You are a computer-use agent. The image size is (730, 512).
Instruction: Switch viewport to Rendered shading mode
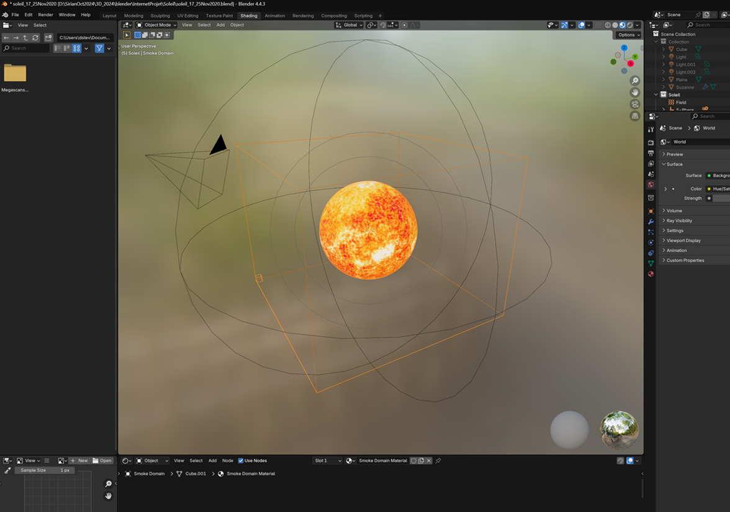tap(629, 25)
